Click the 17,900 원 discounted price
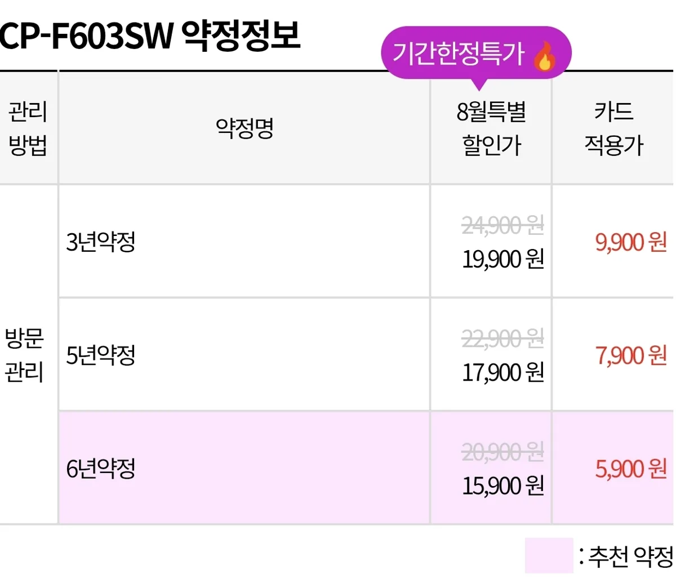676x588 pixels. pos(503,372)
